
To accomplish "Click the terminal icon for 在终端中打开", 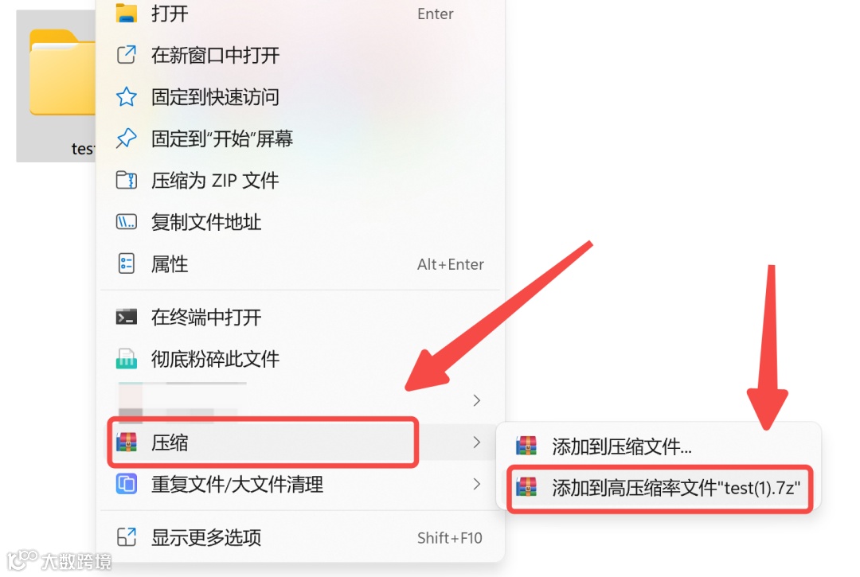I will point(126,317).
